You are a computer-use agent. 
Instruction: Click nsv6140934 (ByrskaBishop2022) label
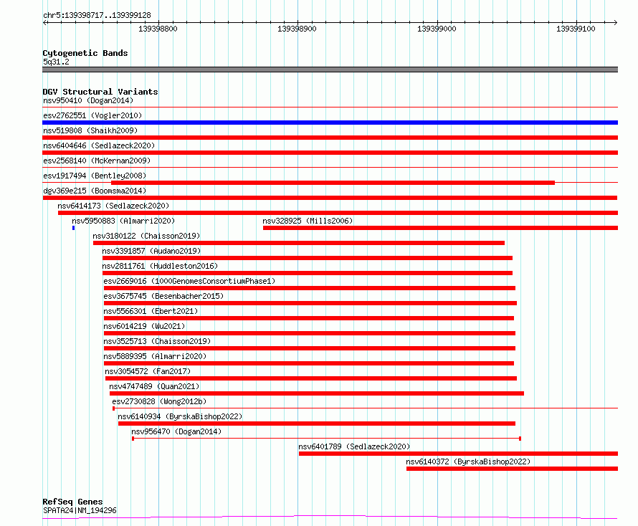[x=180, y=416]
